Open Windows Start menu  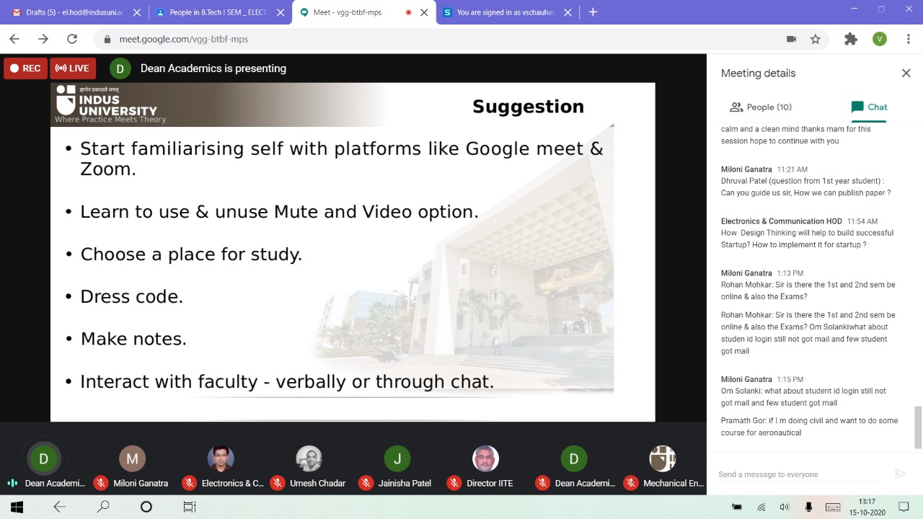pyautogui.click(x=17, y=507)
